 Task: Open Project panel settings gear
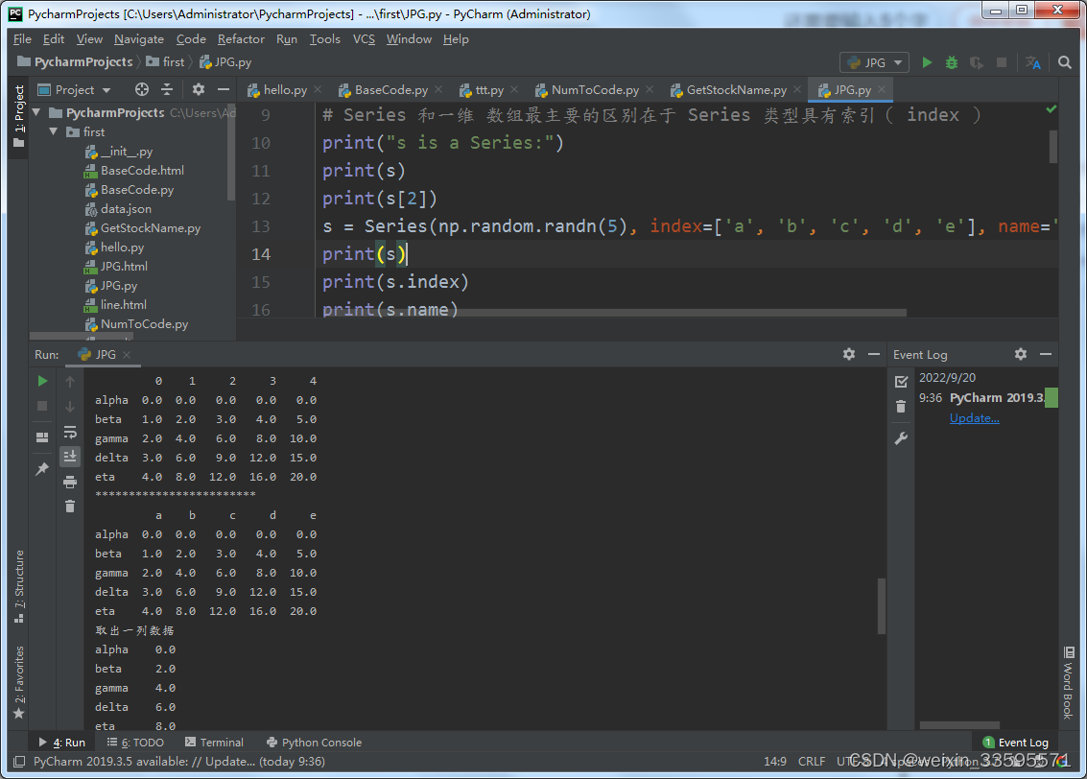coord(199,89)
